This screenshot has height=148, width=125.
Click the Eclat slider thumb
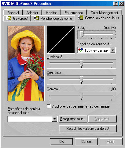(82, 34)
